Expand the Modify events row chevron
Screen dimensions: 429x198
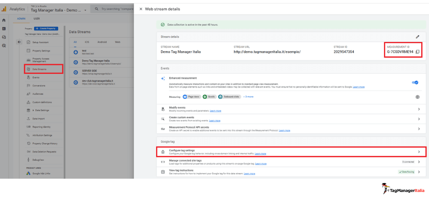[x=419, y=109]
